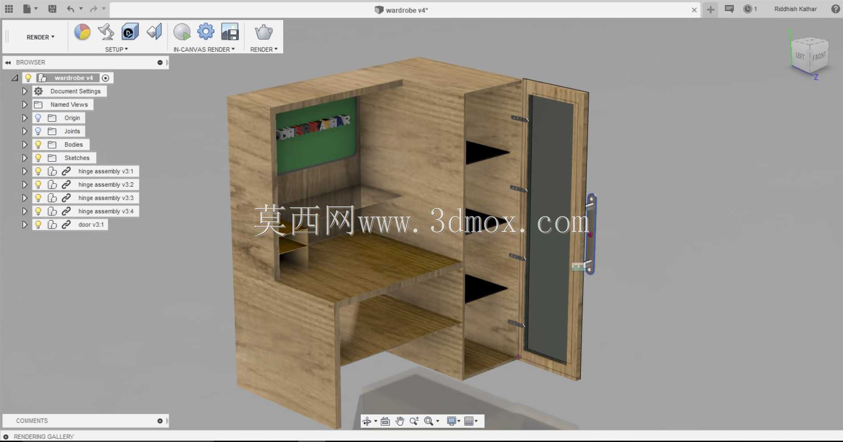Expand the Bodies folder arrow
843x442 pixels.
coord(24,145)
